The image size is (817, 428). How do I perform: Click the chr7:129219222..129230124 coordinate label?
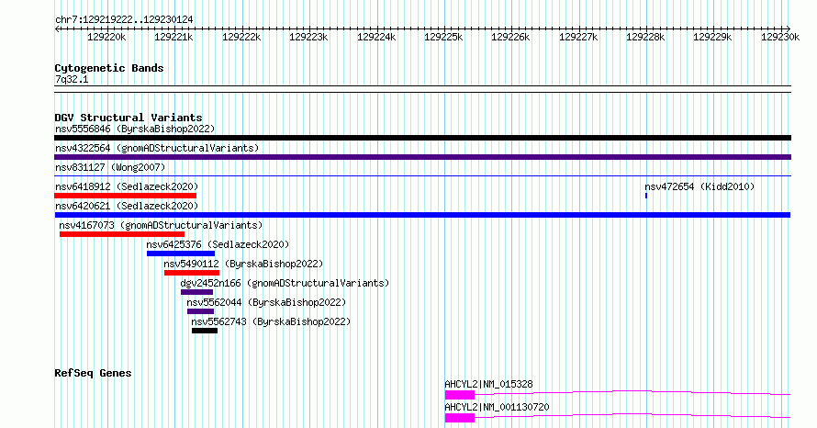(x=124, y=20)
